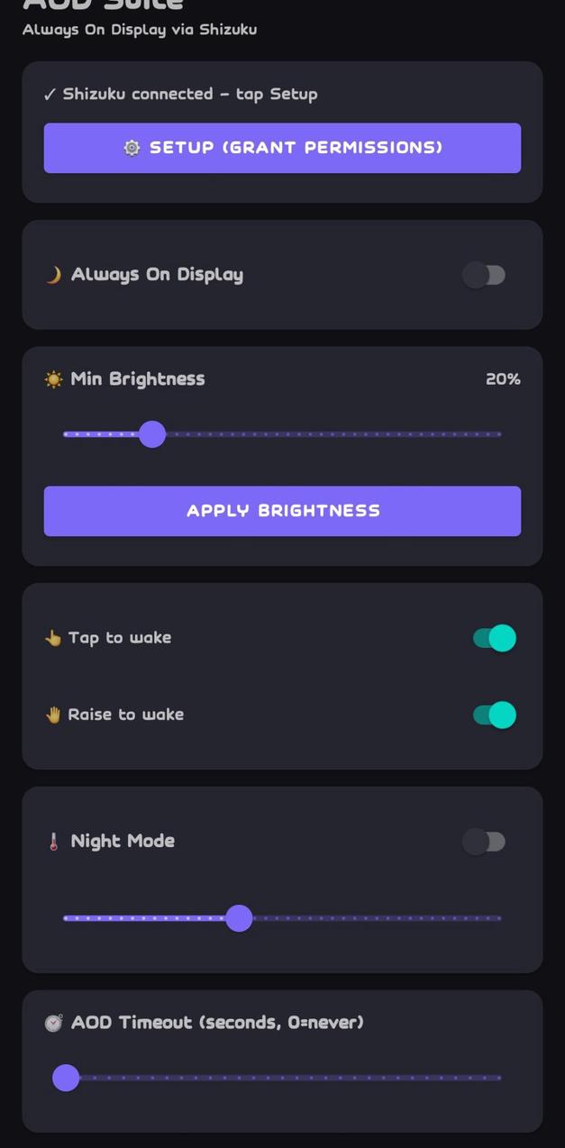Click the thermometer icon beside Night Mode
Image resolution: width=565 pixels, height=1148 pixels.
tap(53, 842)
